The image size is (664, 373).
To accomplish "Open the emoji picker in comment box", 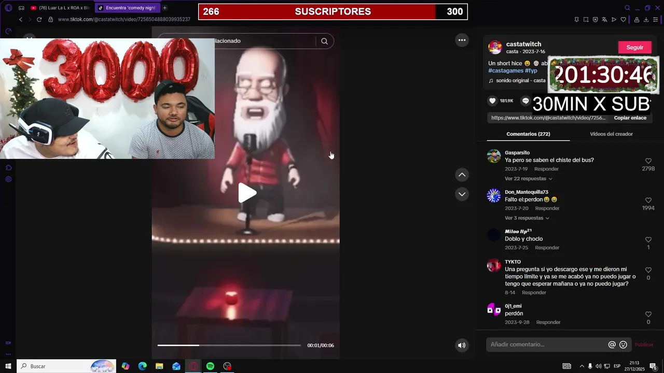I will click(624, 345).
